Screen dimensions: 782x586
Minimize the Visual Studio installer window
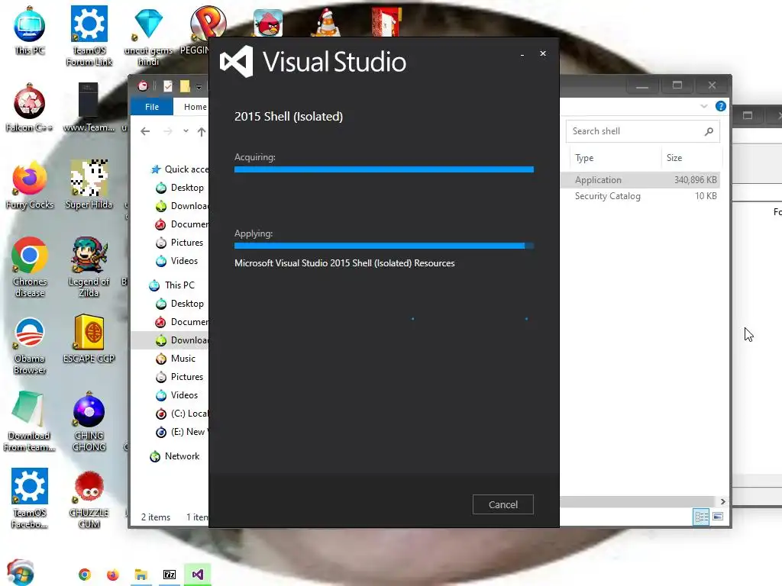coord(522,54)
